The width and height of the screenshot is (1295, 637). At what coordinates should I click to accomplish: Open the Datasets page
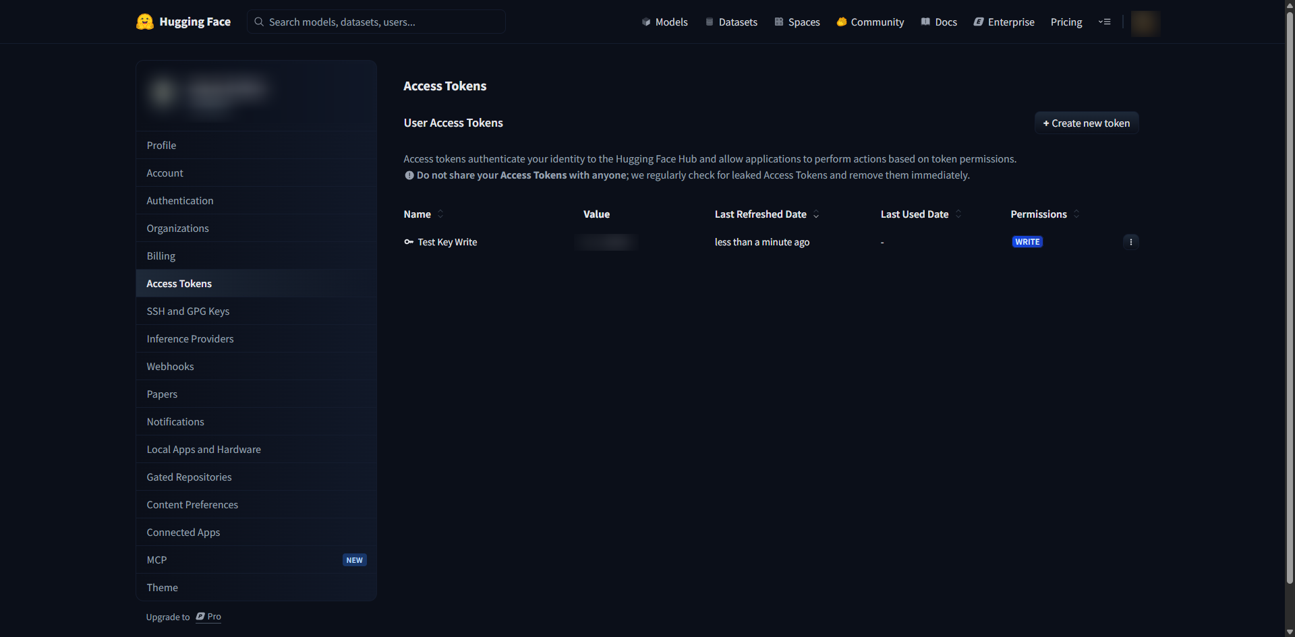731,22
